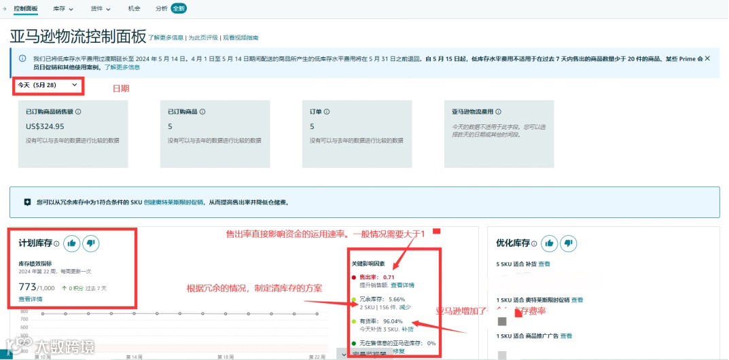This screenshot has width=729, height=360.
Task: Click info icon next to 已订购商品销售额
Action: pyautogui.click(x=79, y=112)
